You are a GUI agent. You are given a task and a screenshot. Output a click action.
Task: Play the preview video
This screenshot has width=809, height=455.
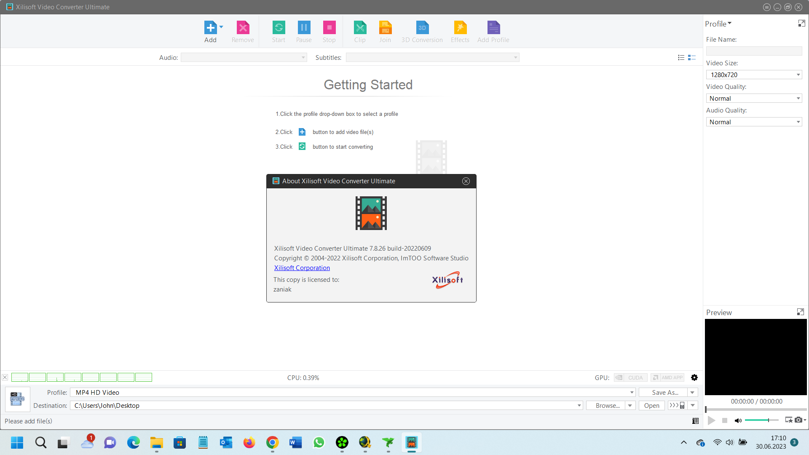711,420
